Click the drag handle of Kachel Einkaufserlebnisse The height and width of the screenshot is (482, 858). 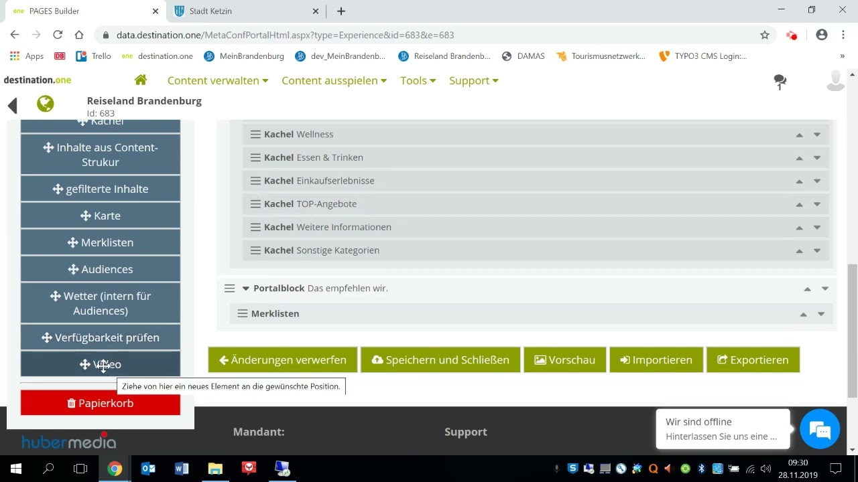pyautogui.click(x=255, y=181)
